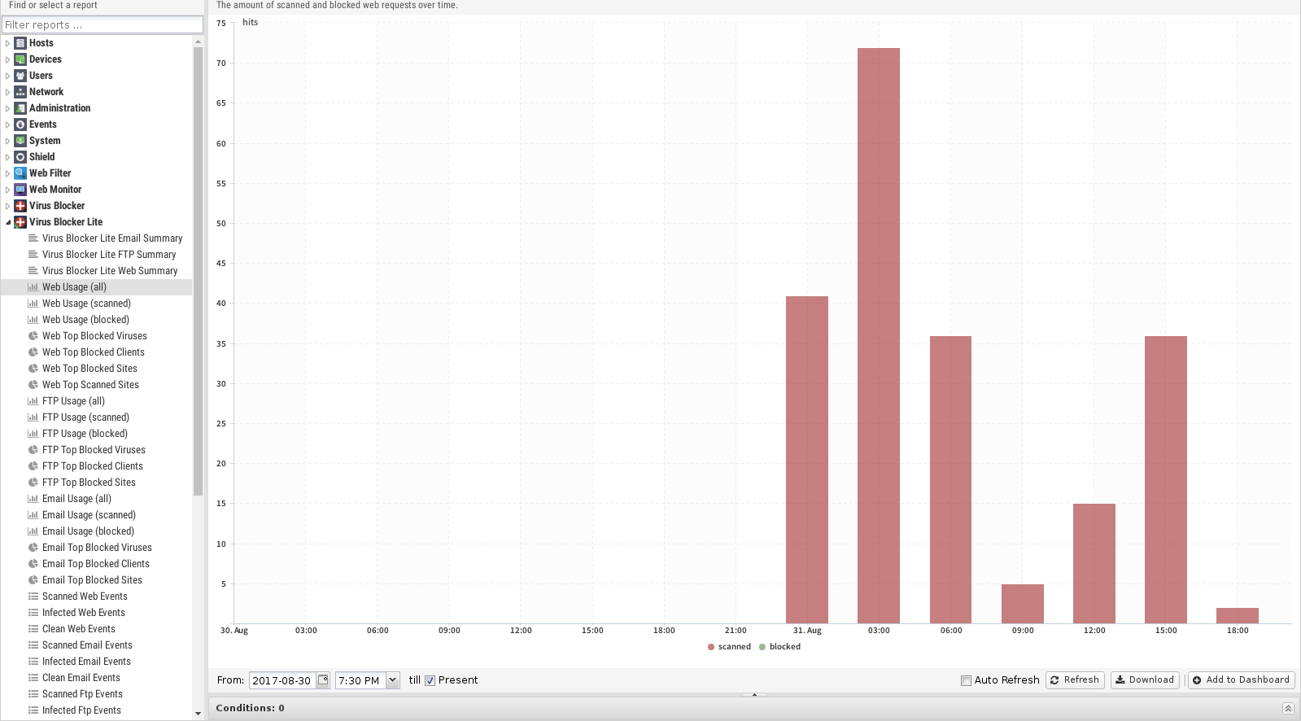Viewport: 1301px width, 721px height.
Task: Click the report tree scrollbar up arrow
Action: click(x=199, y=42)
